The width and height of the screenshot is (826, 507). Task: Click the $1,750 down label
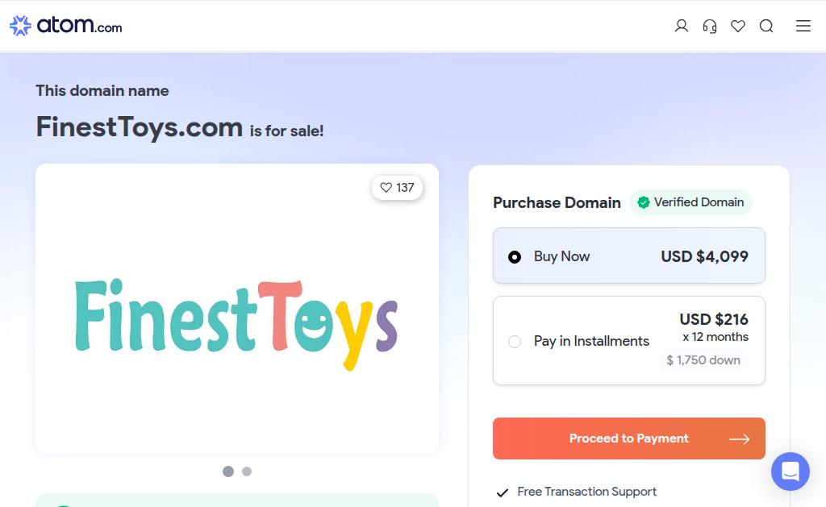pyautogui.click(x=703, y=360)
